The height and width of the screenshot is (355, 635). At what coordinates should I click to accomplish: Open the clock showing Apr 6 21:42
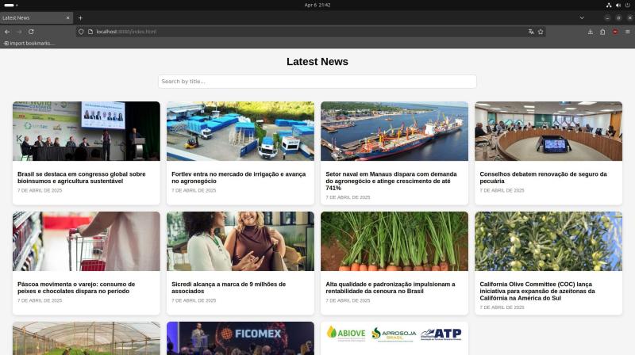click(x=317, y=6)
